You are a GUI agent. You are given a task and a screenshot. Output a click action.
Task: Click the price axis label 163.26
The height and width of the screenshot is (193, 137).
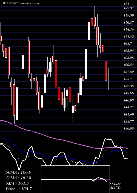129,58
